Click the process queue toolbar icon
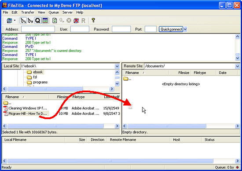This screenshot has width=242, height=171. coord(62,20)
